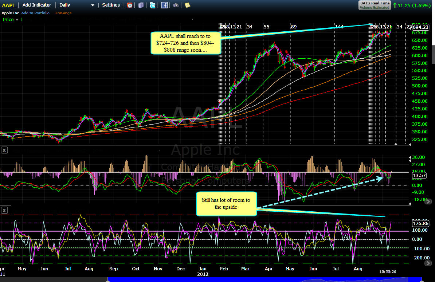The height and width of the screenshot is (282, 435).
Task: Select the 13.57 MACD value label
Action: pyautogui.click(x=419, y=175)
